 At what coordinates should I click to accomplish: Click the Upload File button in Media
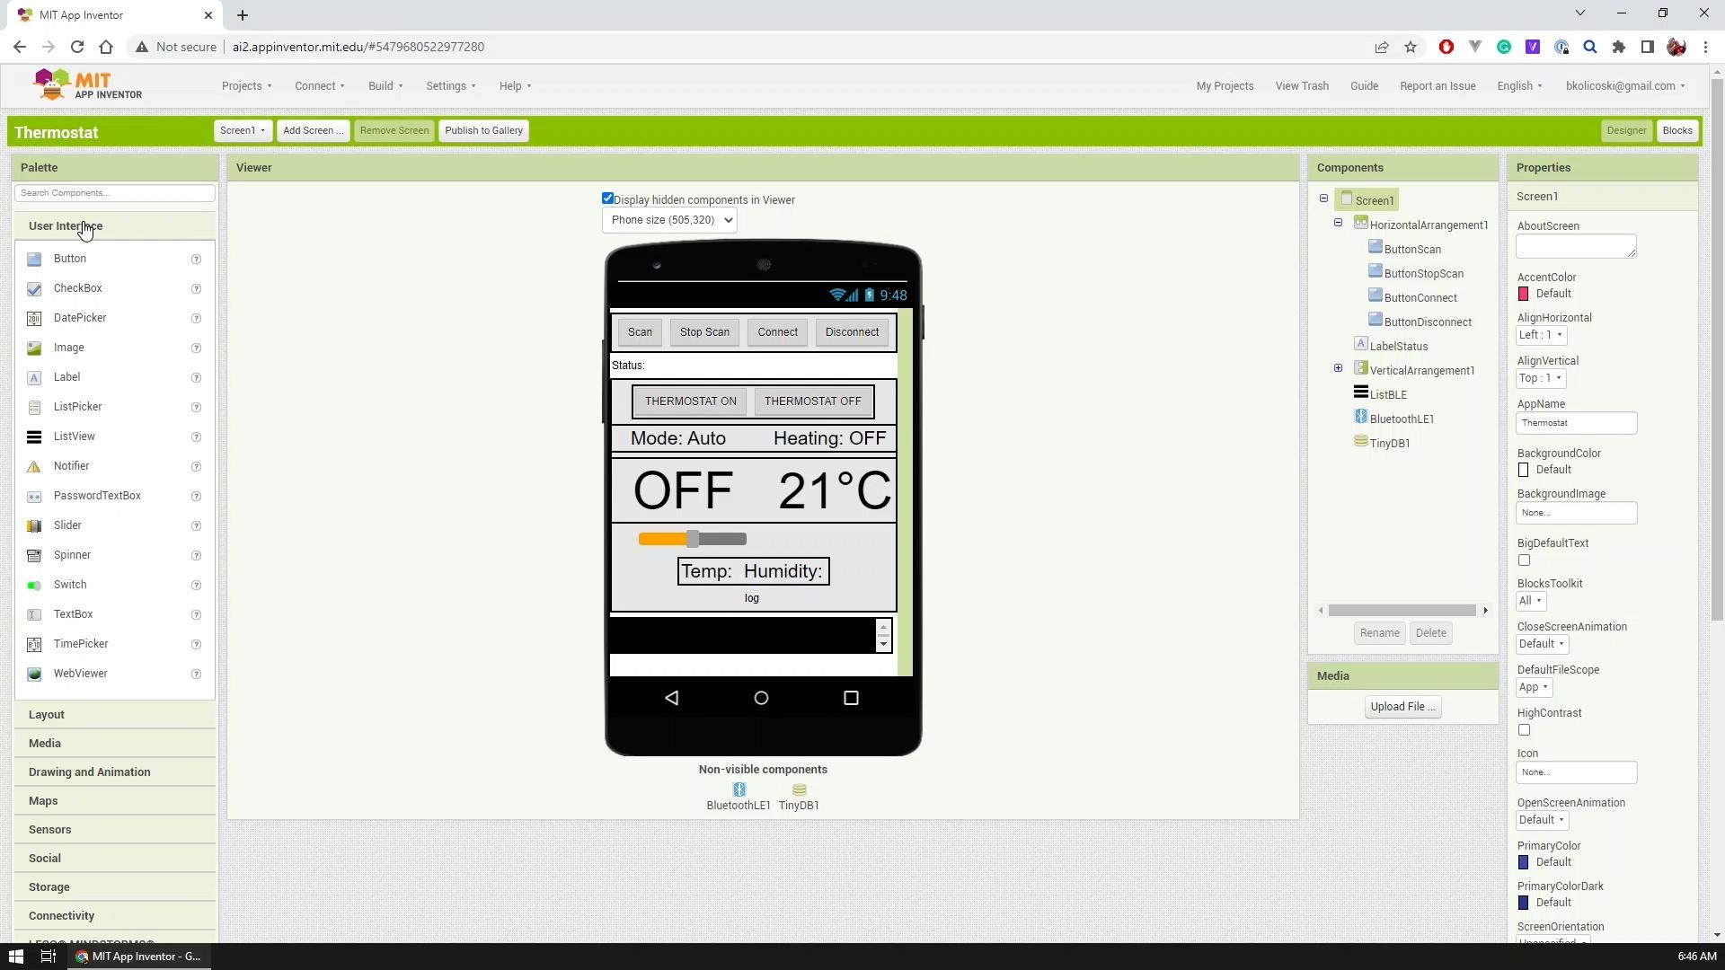pos(1401,707)
